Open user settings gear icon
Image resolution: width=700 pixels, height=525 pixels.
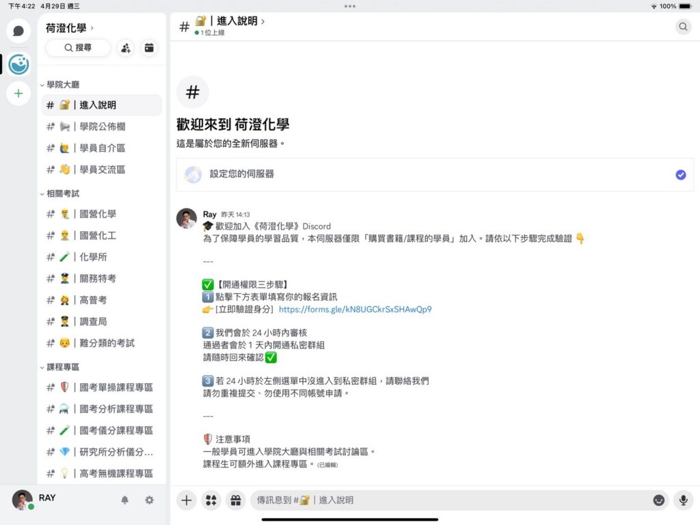point(149,500)
